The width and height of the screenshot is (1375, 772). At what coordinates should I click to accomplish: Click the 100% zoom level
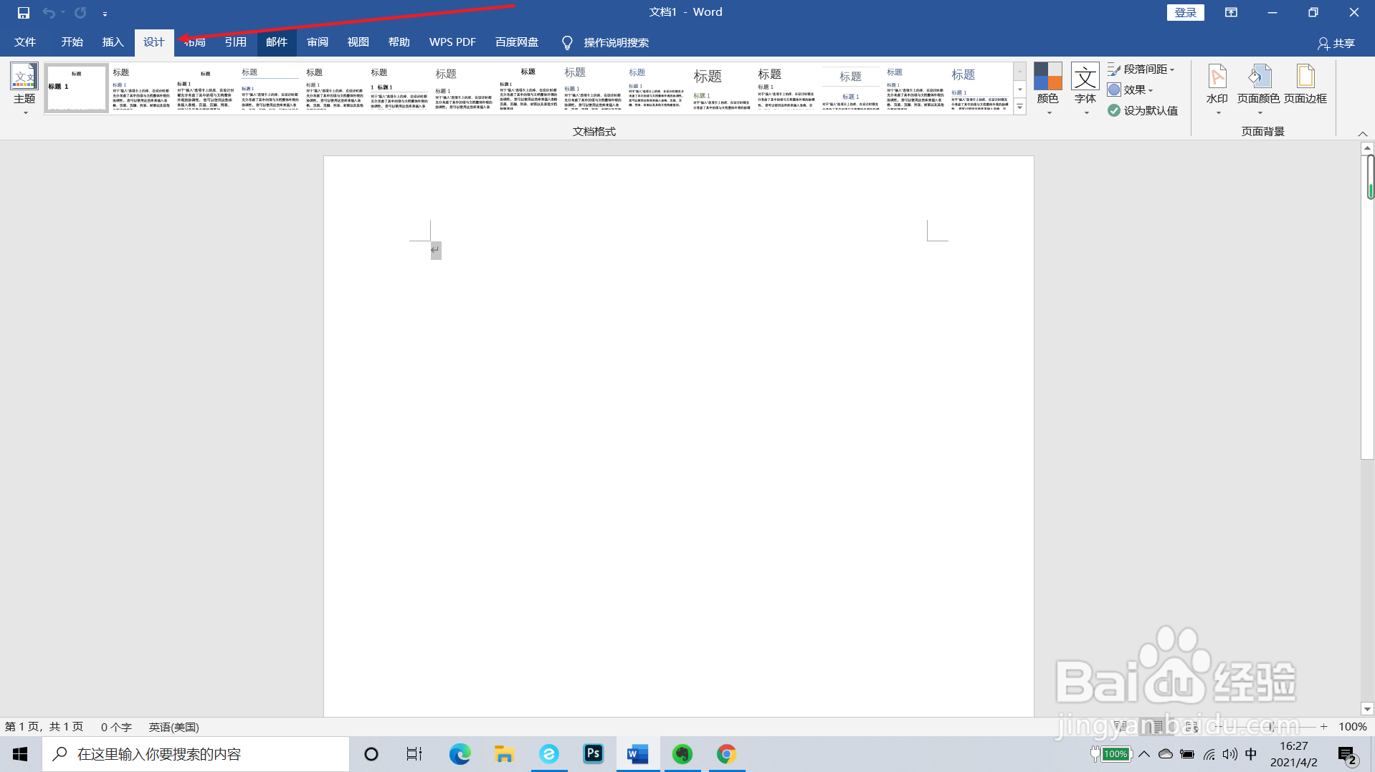coord(1352,727)
